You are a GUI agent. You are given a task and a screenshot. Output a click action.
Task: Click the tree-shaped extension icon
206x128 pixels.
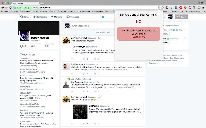[194, 8]
